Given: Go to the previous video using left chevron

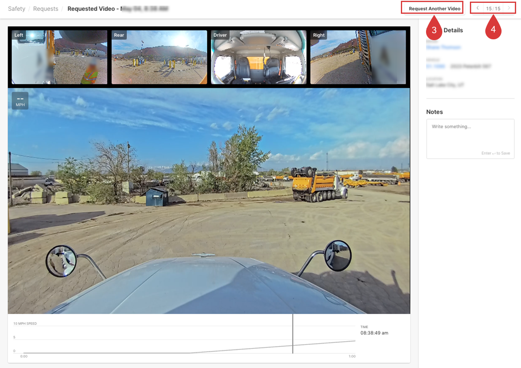Looking at the screenshot, I should (x=478, y=8).
